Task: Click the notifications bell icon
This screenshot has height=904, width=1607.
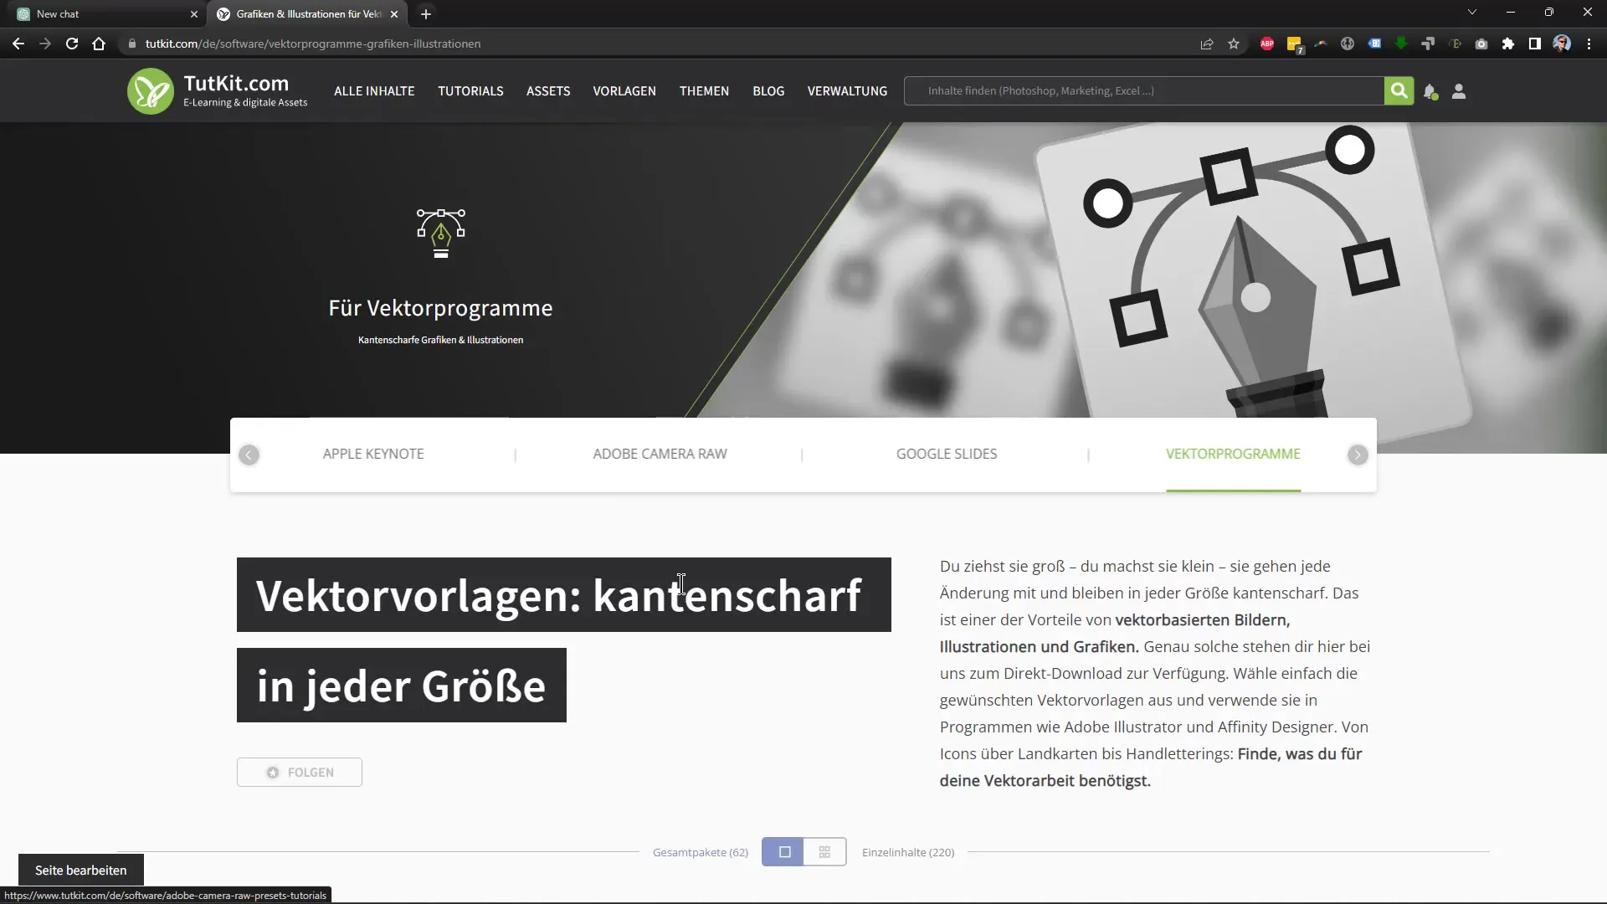Action: (x=1431, y=90)
